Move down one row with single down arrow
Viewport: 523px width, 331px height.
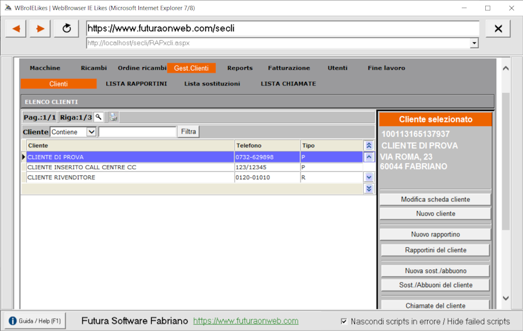pos(368,177)
